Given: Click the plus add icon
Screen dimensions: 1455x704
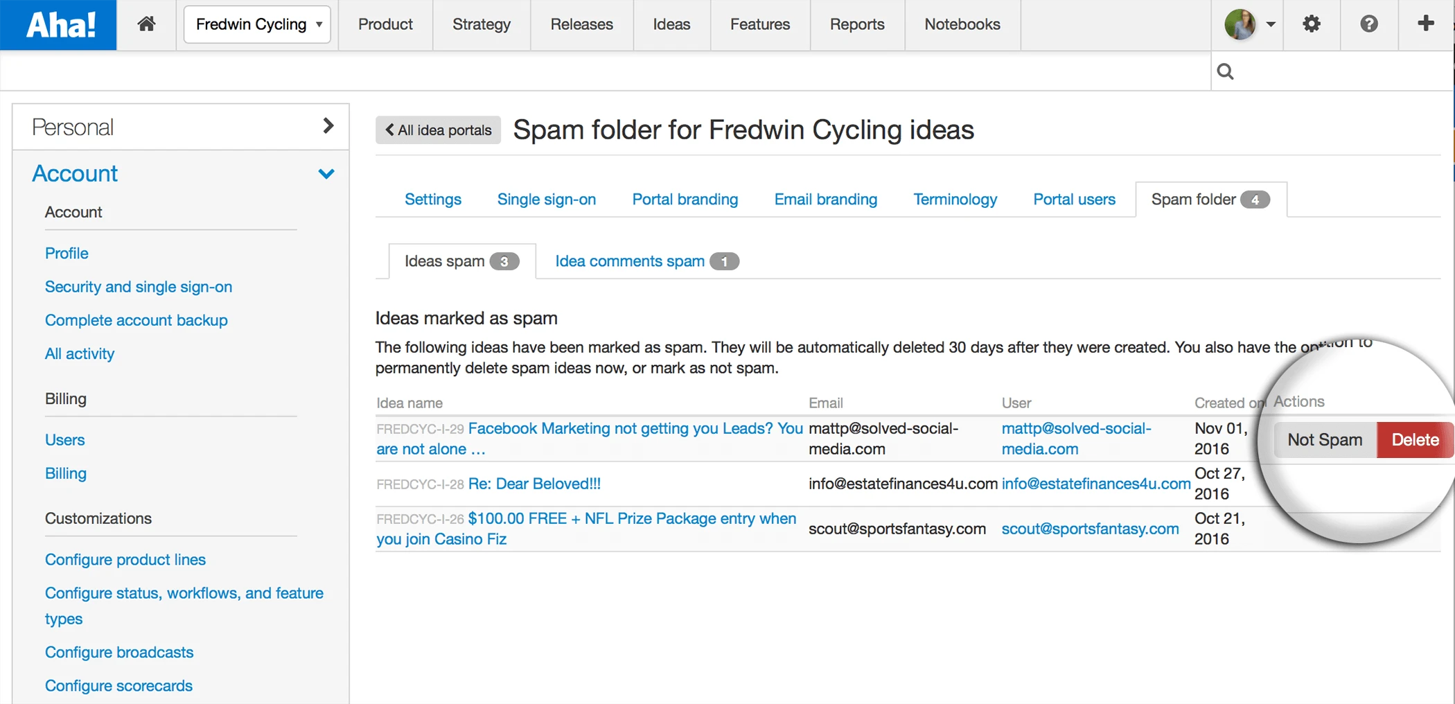Looking at the screenshot, I should (x=1425, y=24).
